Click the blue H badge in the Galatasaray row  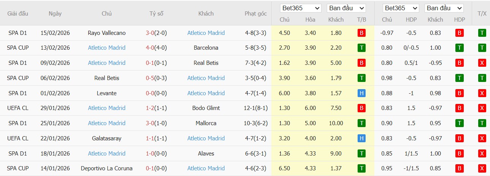tap(361, 138)
